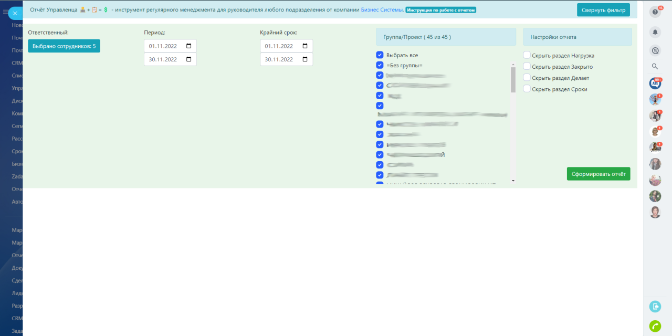Open the Бизнес Системы link
The image size is (672, 336).
pos(382,10)
